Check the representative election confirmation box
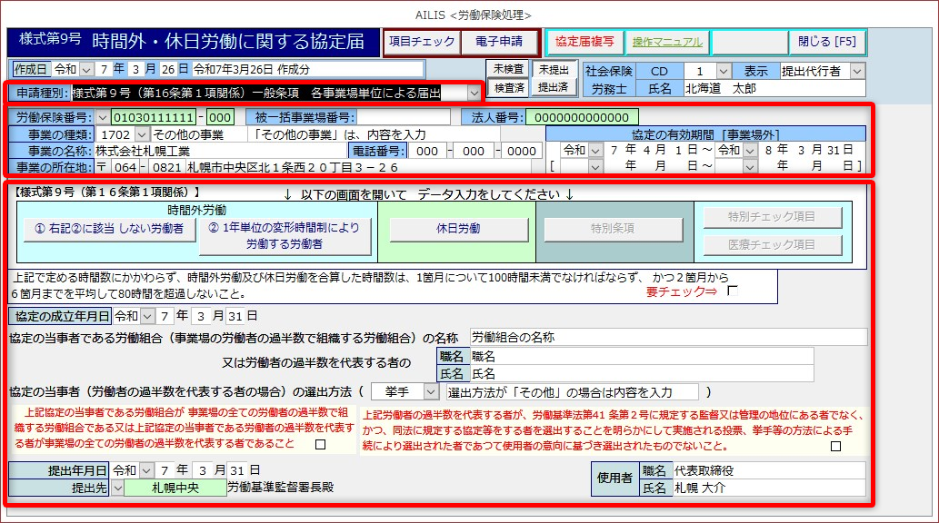 [834, 446]
